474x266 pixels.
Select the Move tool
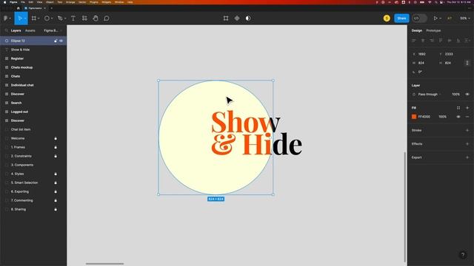pos(20,18)
